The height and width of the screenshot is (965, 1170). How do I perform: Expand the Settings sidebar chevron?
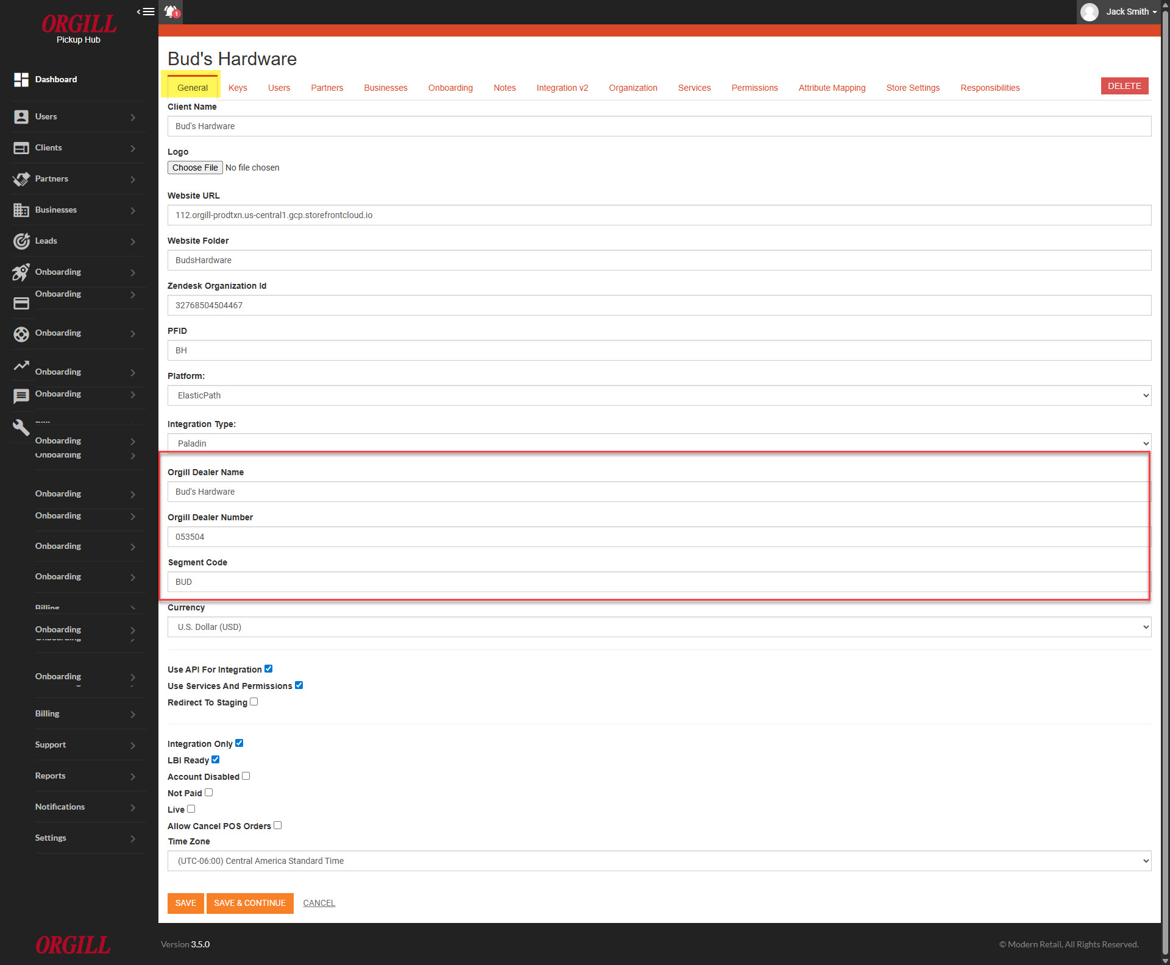pos(133,838)
